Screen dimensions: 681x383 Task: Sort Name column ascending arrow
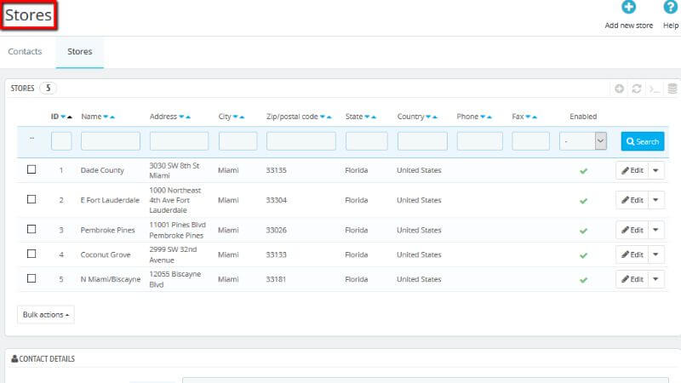(112, 117)
